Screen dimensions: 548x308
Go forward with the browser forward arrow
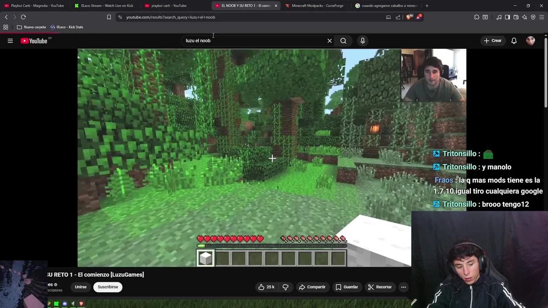(x=14, y=17)
